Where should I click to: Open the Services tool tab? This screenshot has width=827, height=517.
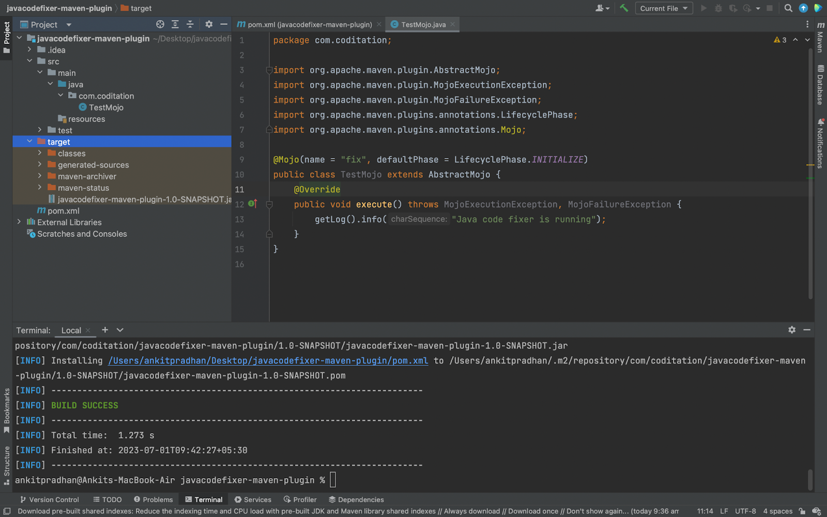[x=253, y=499]
